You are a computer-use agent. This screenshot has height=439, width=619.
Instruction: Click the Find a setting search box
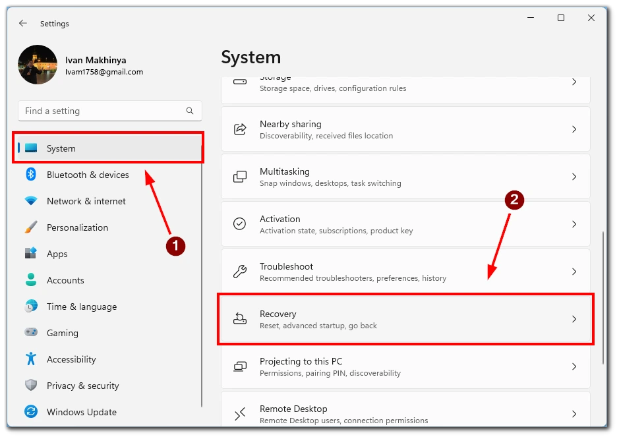109,111
